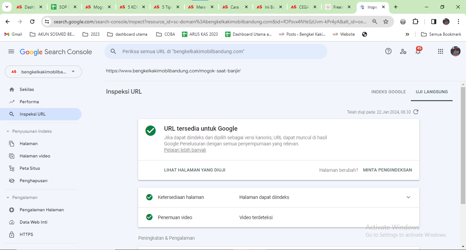Screen dimensions: 466x250
Task: Select the UJI LANGSUNG tab
Action: point(432,92)
